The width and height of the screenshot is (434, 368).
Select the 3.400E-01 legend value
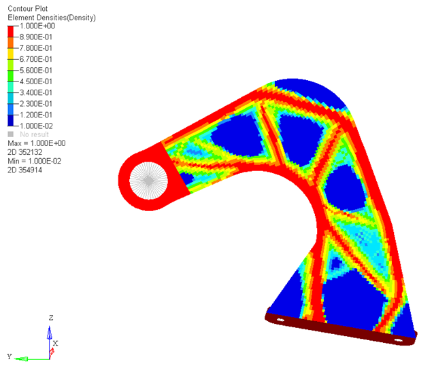pos(36,92)
